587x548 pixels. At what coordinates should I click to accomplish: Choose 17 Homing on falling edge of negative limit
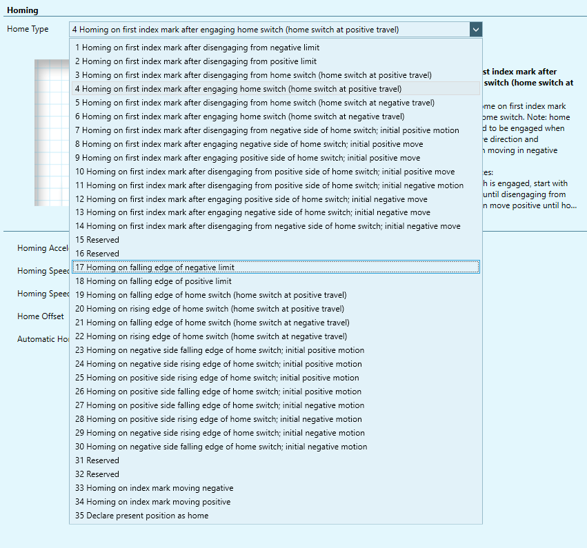click(x=275, y=267)
